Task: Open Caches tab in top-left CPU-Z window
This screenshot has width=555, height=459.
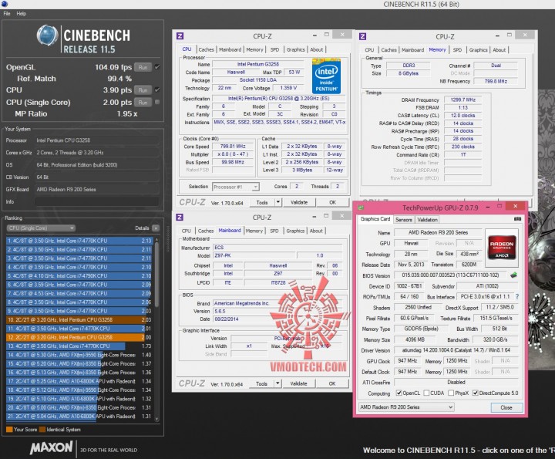Action: click(206, 49)
